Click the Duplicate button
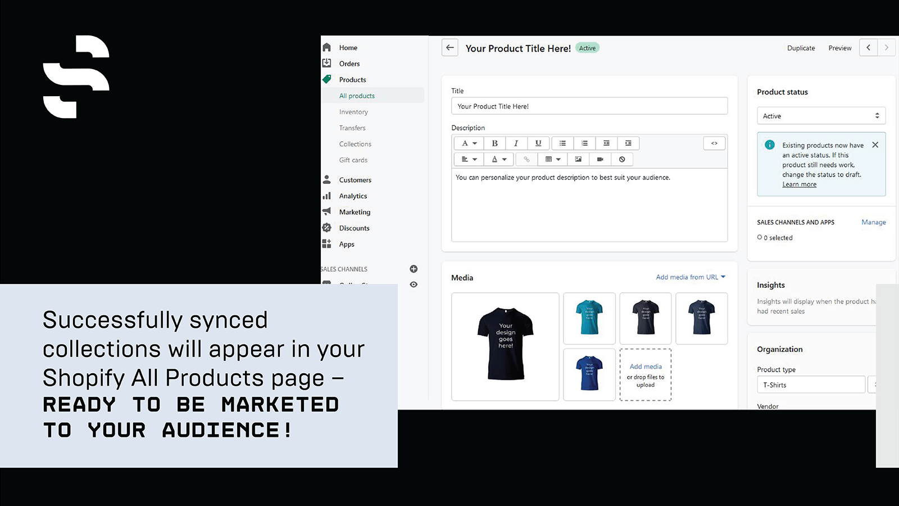 (x=801, y=48)
